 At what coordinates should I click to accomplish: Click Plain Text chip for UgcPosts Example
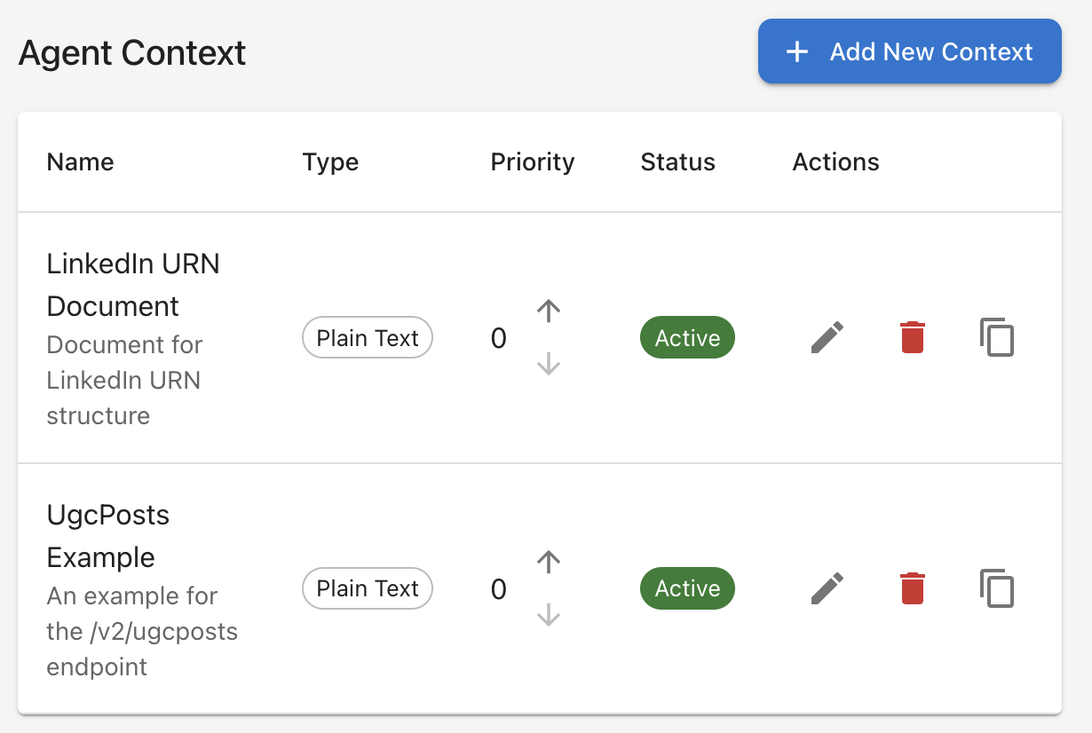tap(368, 588)
